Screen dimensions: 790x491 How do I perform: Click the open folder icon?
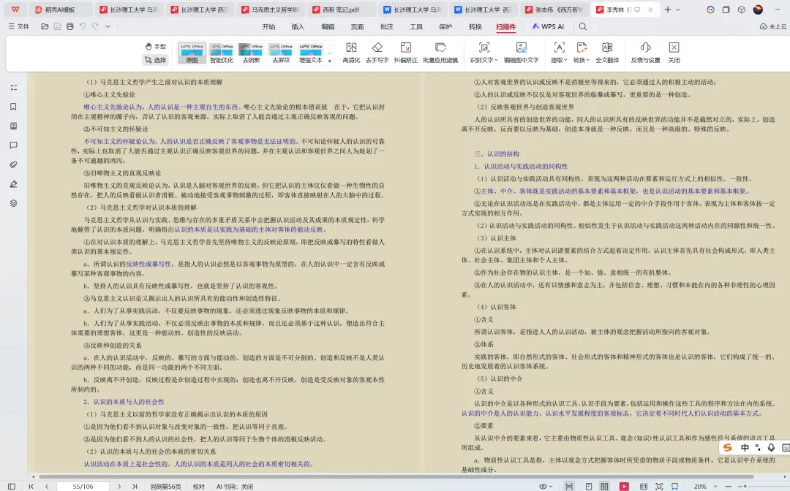tap(45, 26)
